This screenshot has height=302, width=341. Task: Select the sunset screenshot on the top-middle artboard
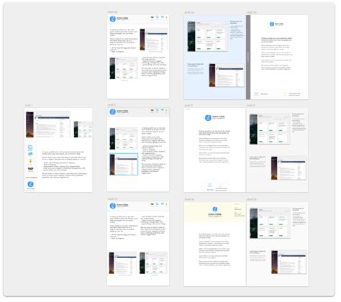pyautogui.click(x=153, y=40)
